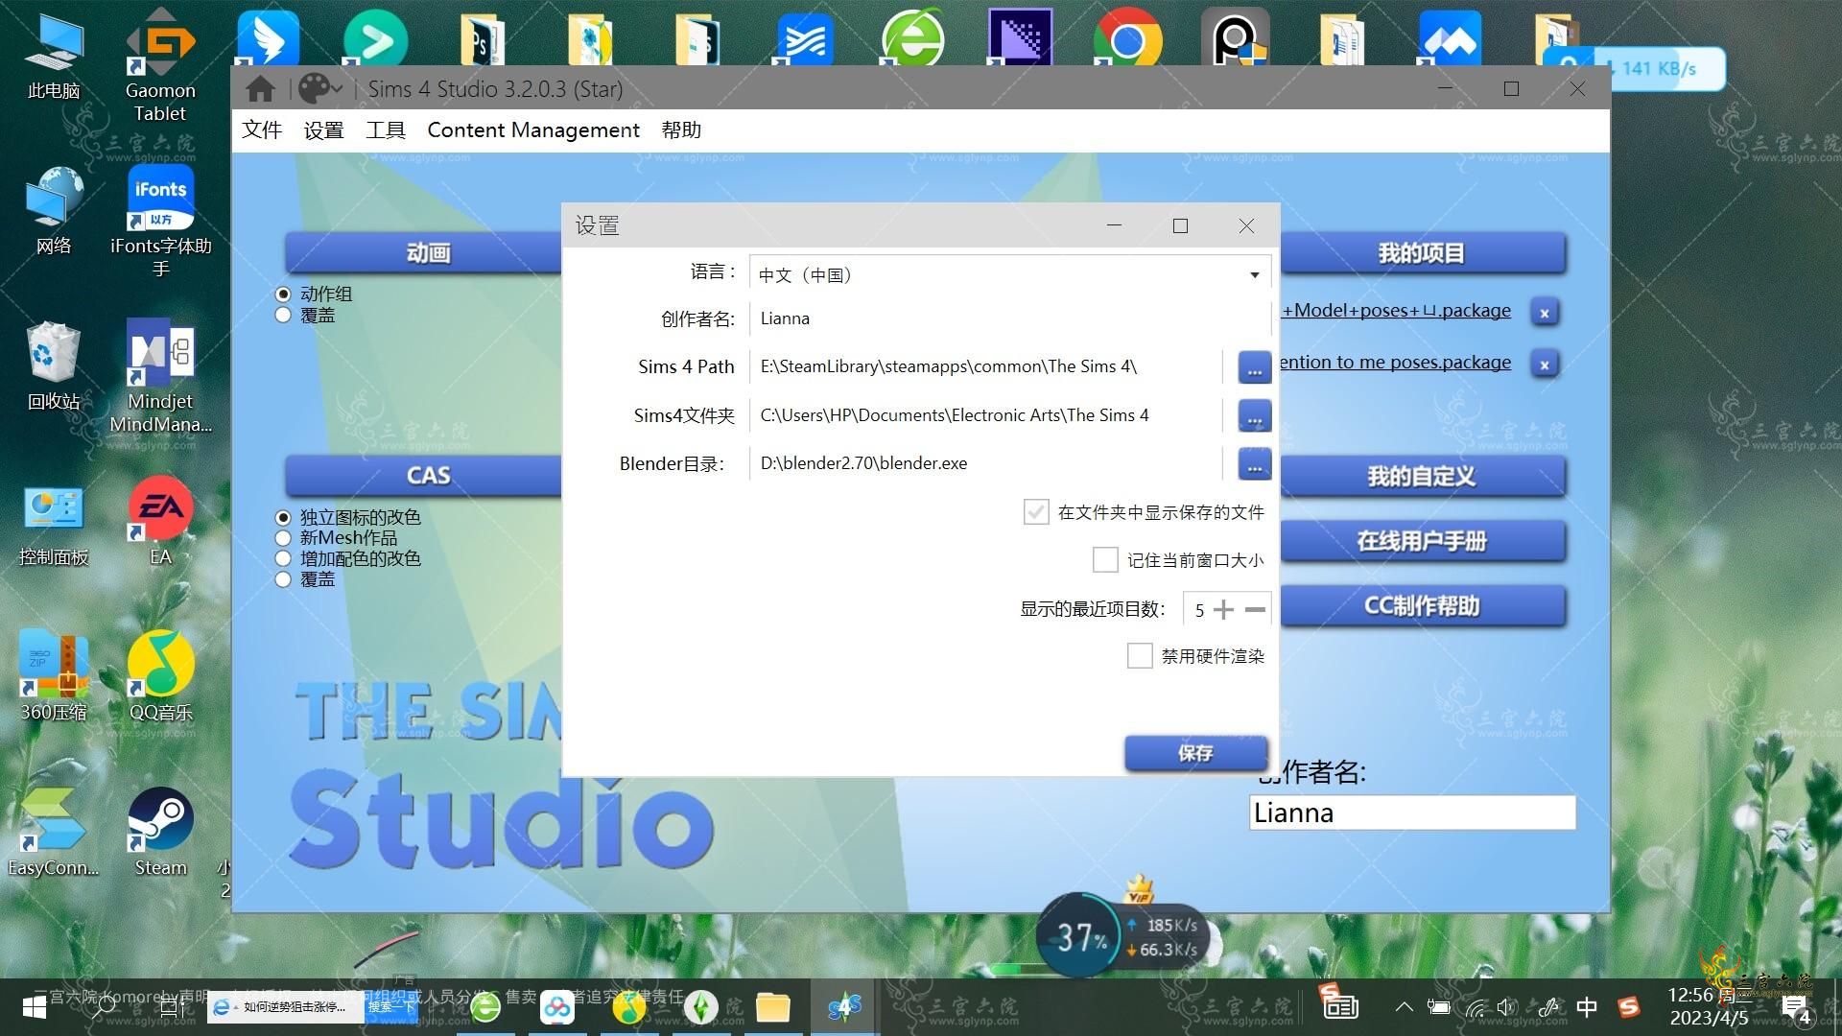Open the taskbar search icon
The image size is (1842, 1036).
click(104, 1007)
